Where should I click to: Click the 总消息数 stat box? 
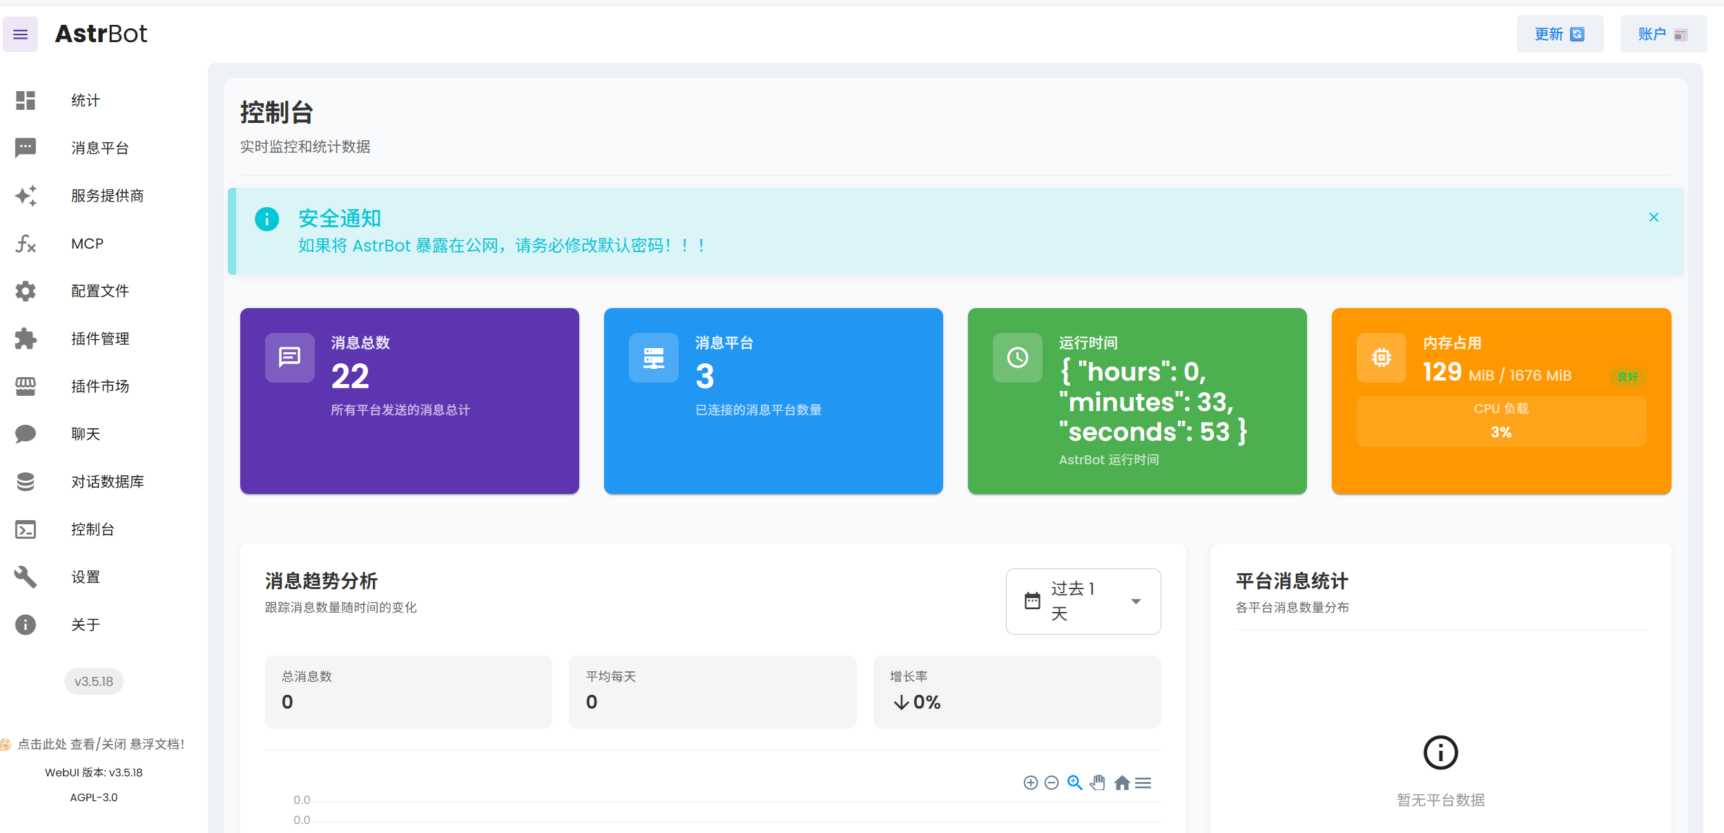pos(409,691)
